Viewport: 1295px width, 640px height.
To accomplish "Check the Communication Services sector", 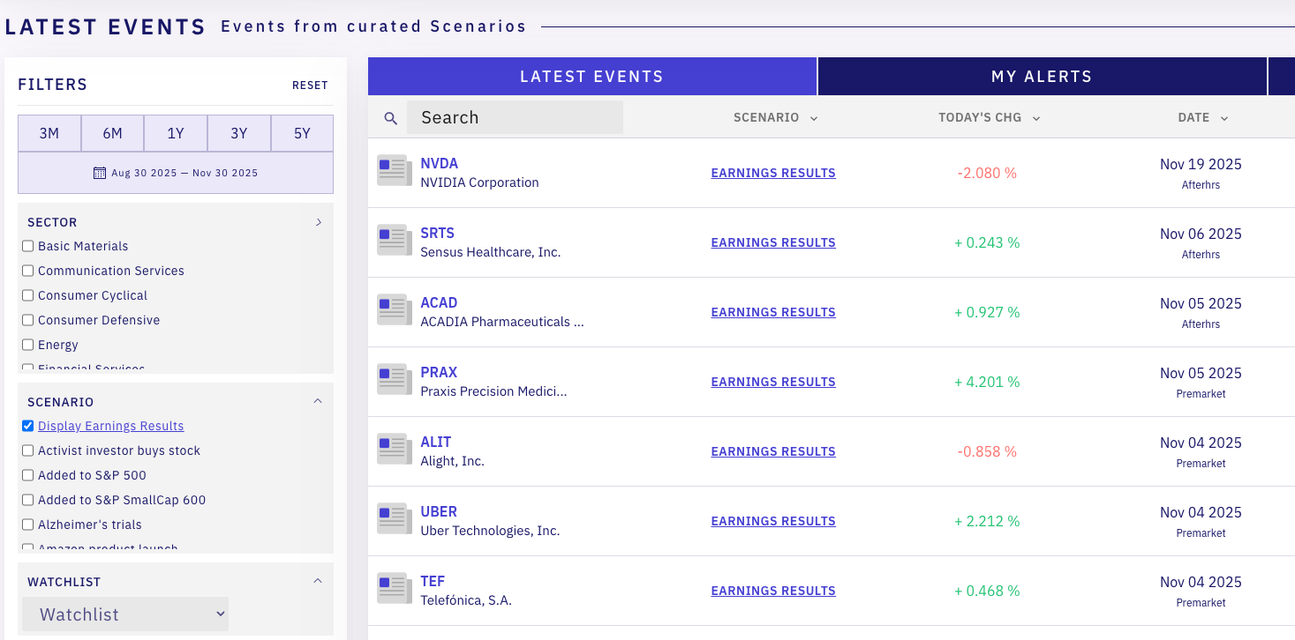I will [28, 271].
